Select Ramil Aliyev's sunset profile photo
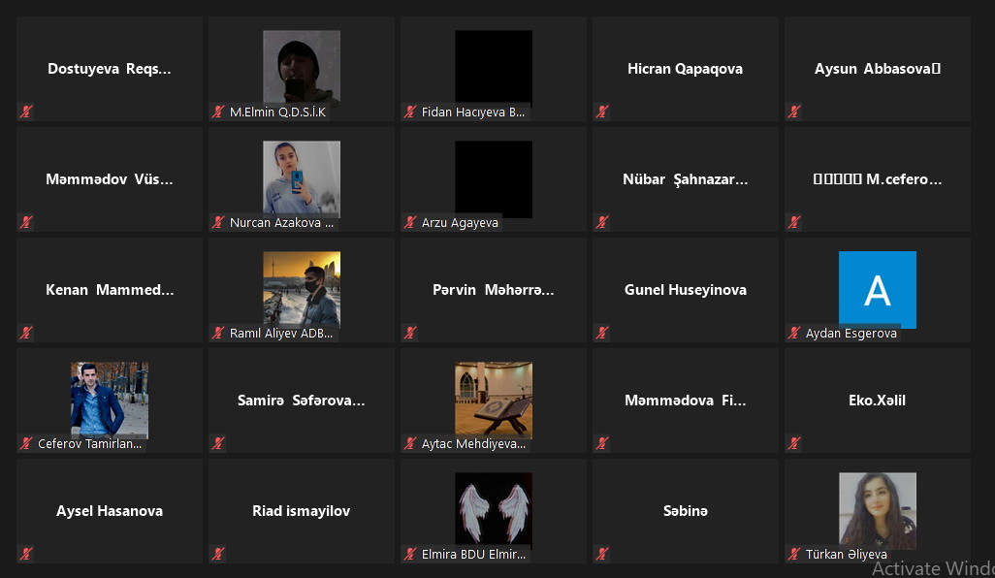995x578 pixels. point(302,289)
